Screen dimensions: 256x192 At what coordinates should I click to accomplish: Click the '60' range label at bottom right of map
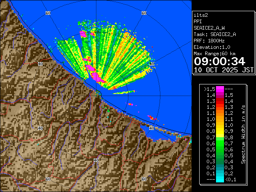tap(144, 179)
